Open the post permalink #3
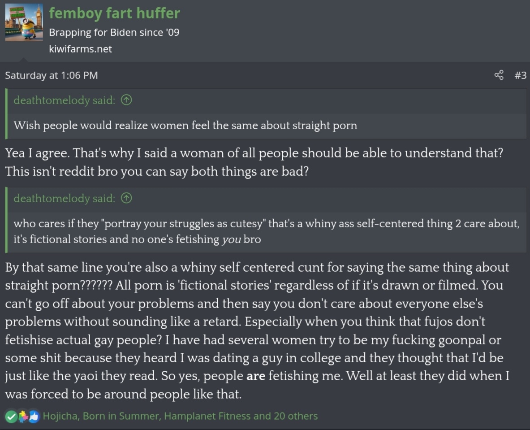Viewport: 530px width, 430px height. pos(520,75)
